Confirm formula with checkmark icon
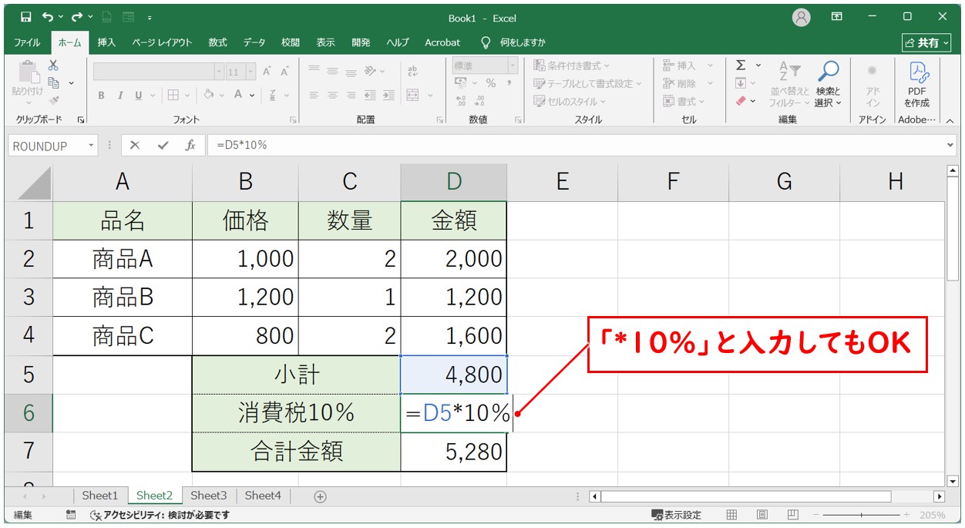The width and height of the screenshot is (965, 528). click(x=163, y=145)
